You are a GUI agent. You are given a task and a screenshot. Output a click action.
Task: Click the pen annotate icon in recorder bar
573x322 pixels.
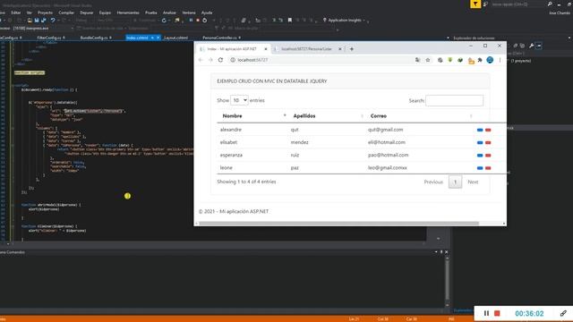[x=563, y=313]
